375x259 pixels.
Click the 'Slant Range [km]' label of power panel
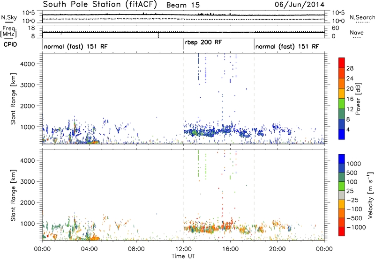point(13,99)
